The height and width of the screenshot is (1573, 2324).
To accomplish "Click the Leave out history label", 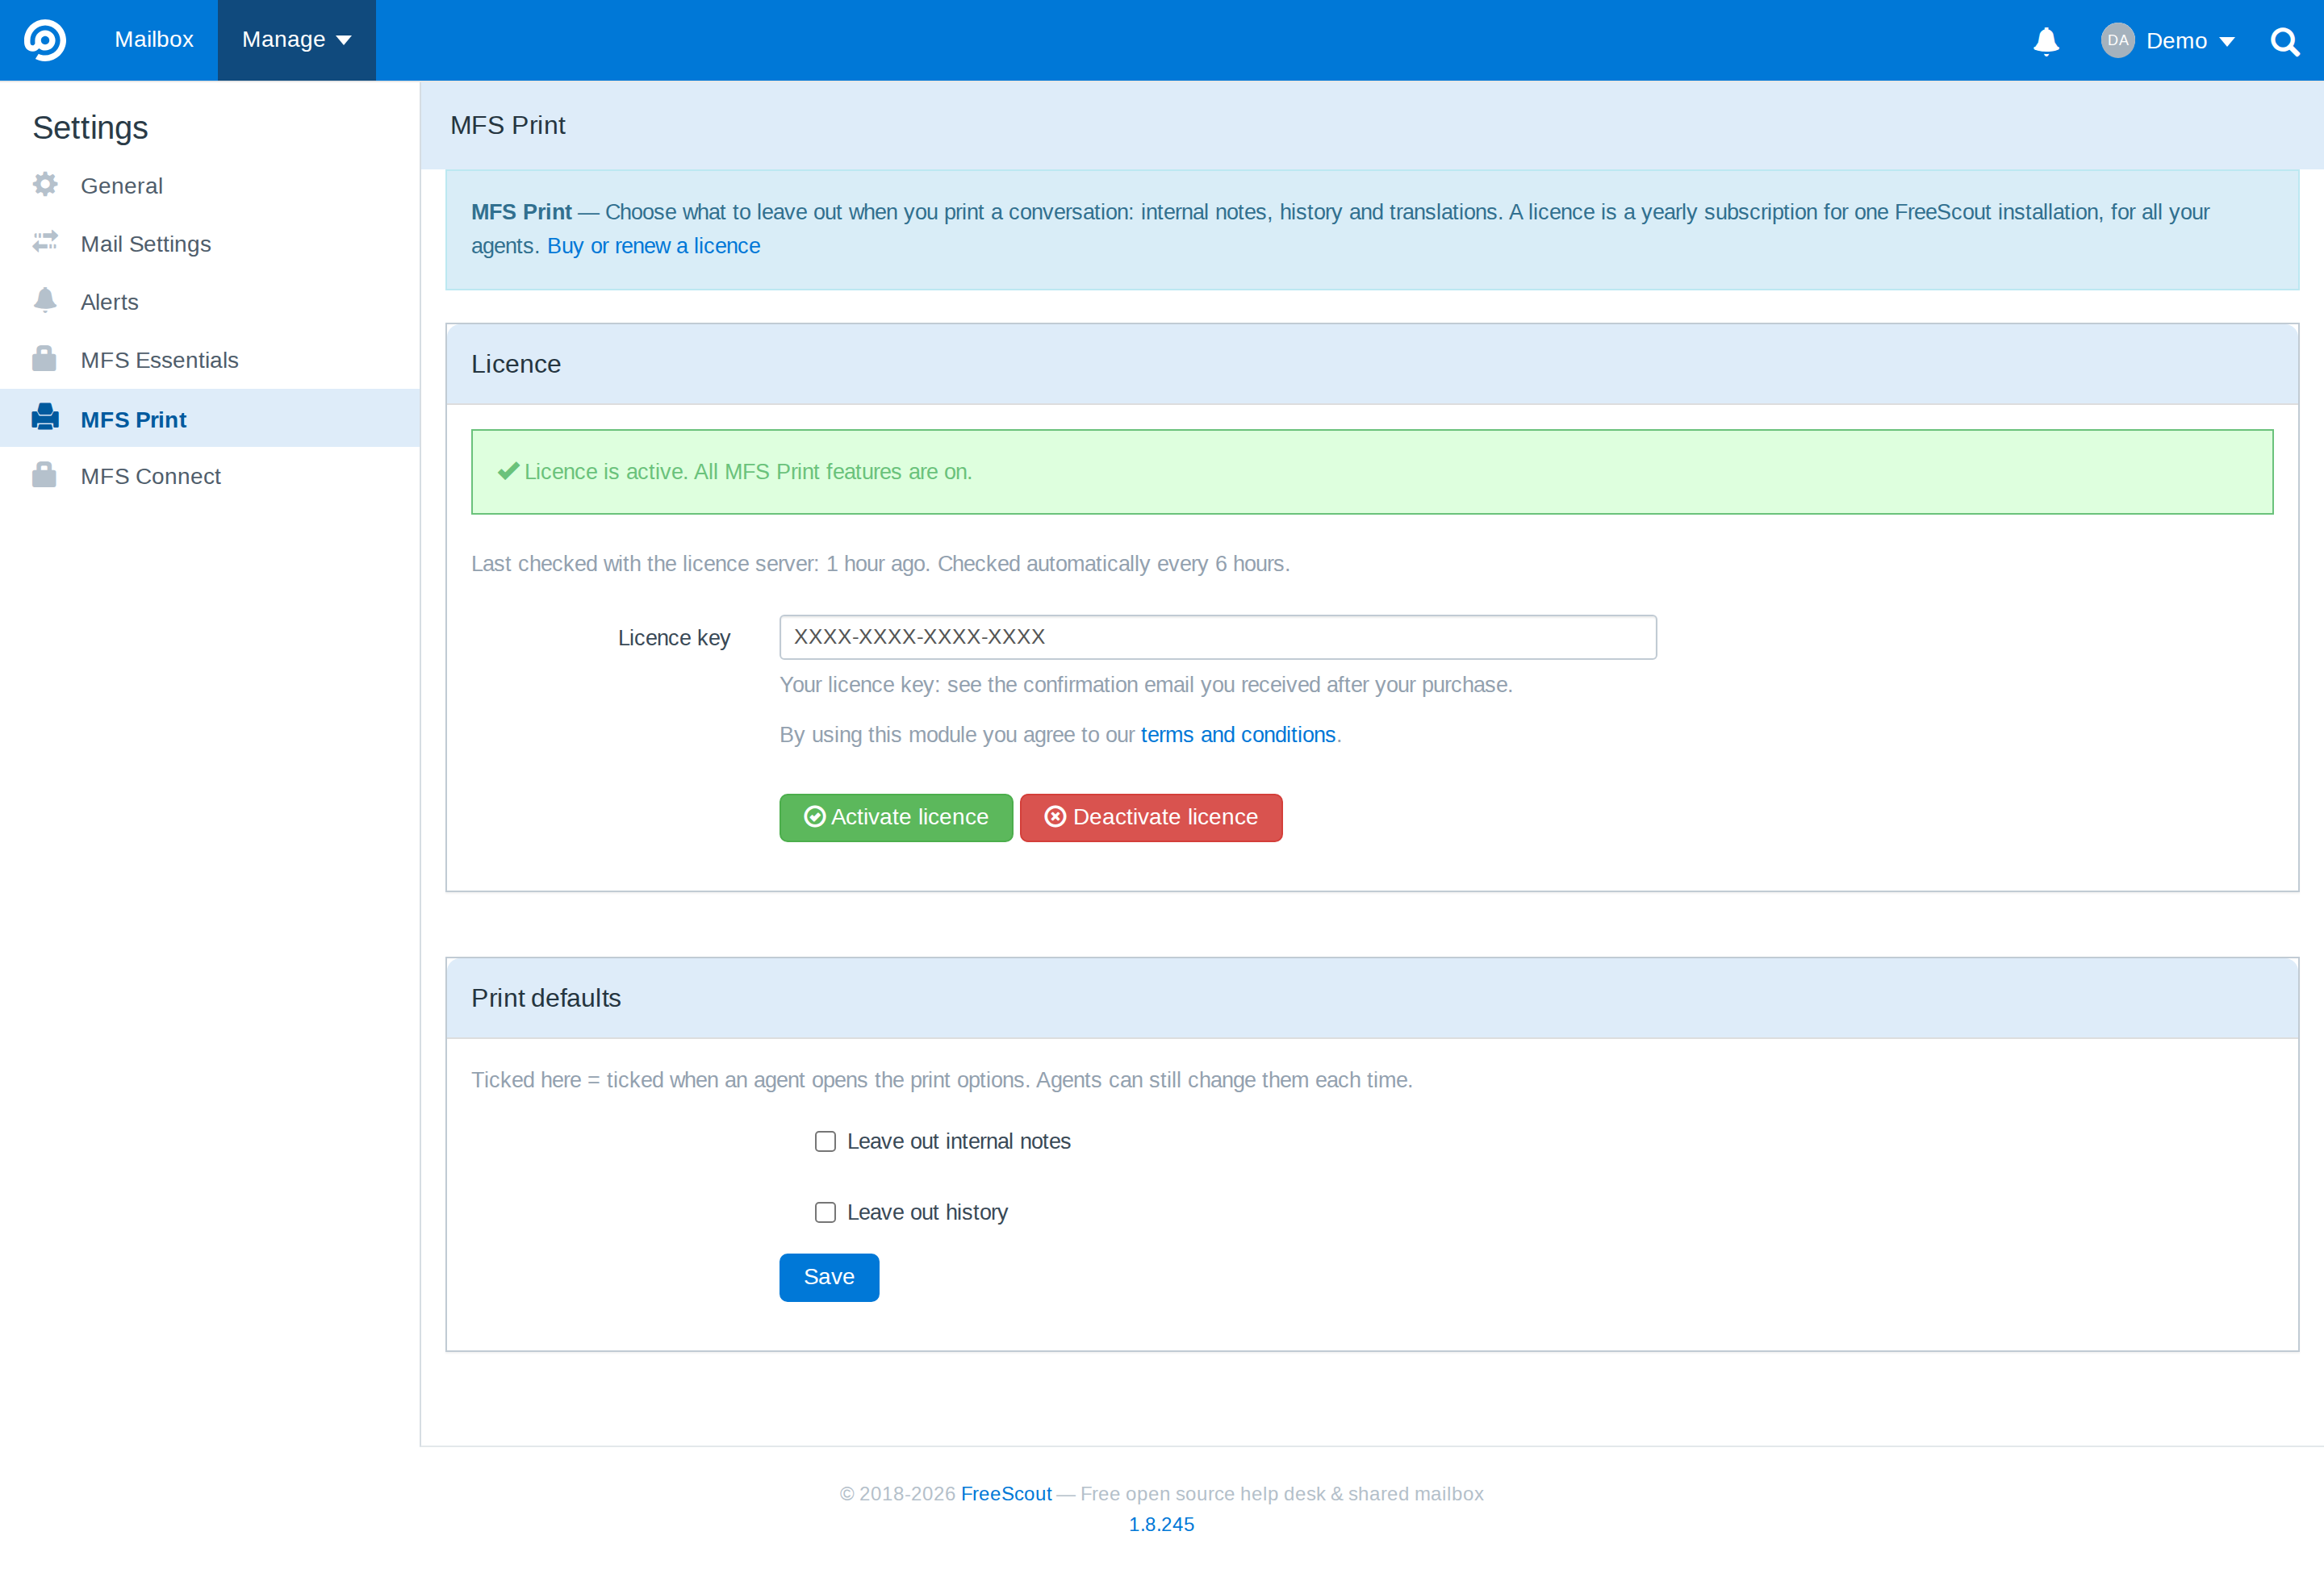I will (927, 1212).
